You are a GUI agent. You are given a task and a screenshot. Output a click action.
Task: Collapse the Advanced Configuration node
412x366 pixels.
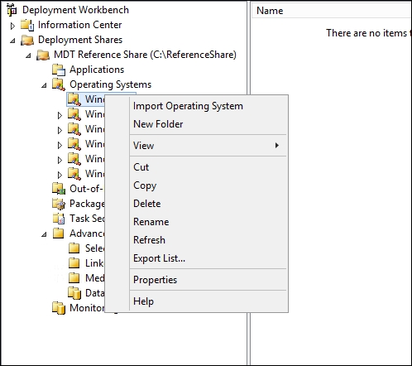[44, 234]
